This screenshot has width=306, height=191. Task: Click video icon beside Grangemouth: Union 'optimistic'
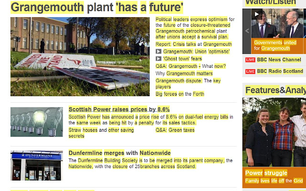pos(158,52)
